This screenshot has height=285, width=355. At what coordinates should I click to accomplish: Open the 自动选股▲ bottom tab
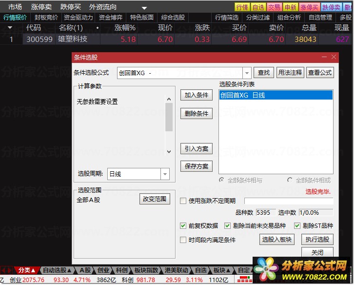click(x=57, y=270)
